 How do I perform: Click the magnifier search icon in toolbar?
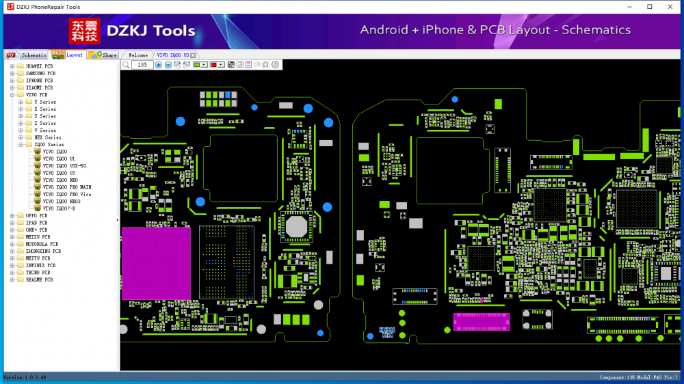tap(126, 65)
